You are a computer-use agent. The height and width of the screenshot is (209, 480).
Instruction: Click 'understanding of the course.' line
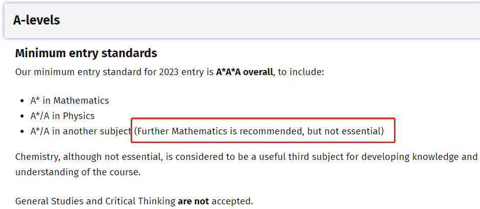[78, 172]
